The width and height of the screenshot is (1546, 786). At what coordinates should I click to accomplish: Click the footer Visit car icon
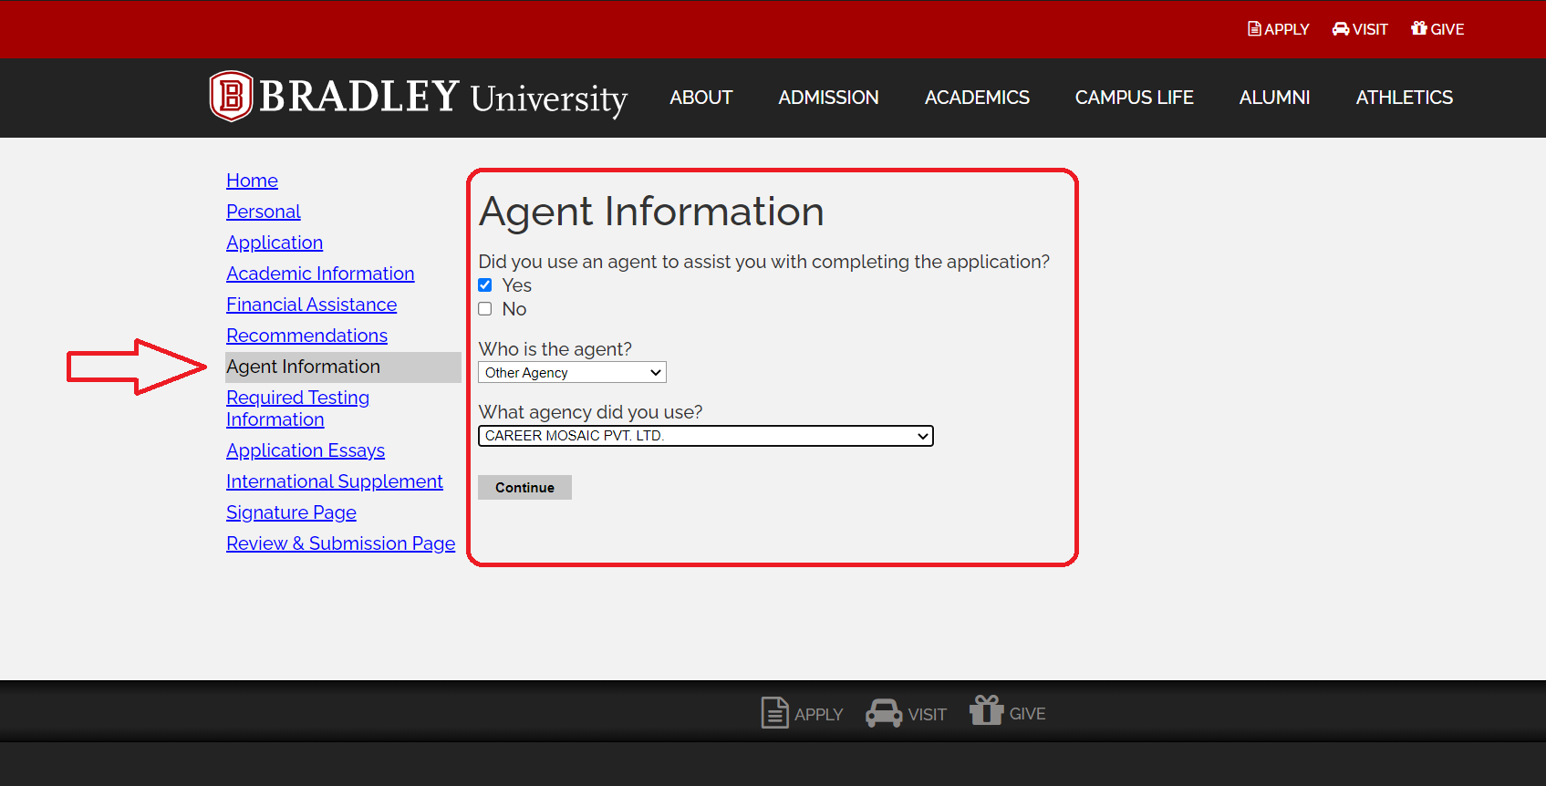[884, 713]
